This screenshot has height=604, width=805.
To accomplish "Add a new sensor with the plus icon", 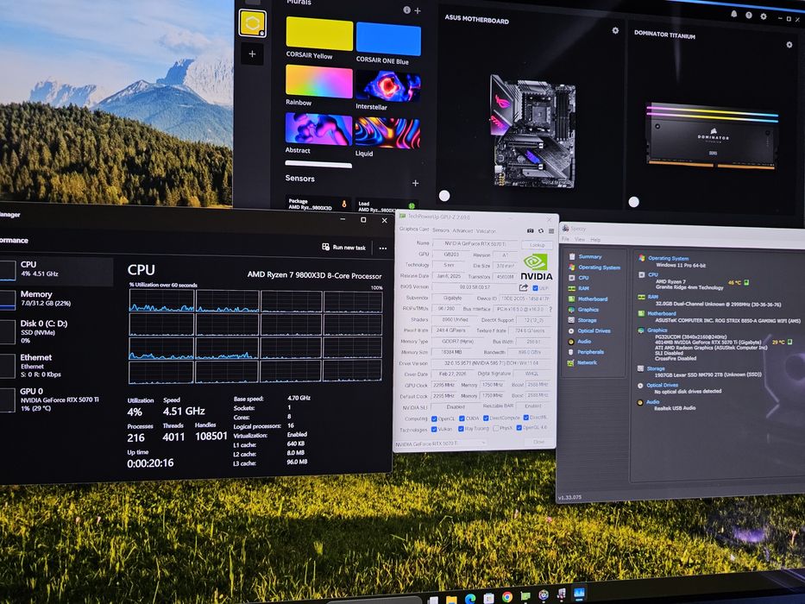I will pos(415,183).
